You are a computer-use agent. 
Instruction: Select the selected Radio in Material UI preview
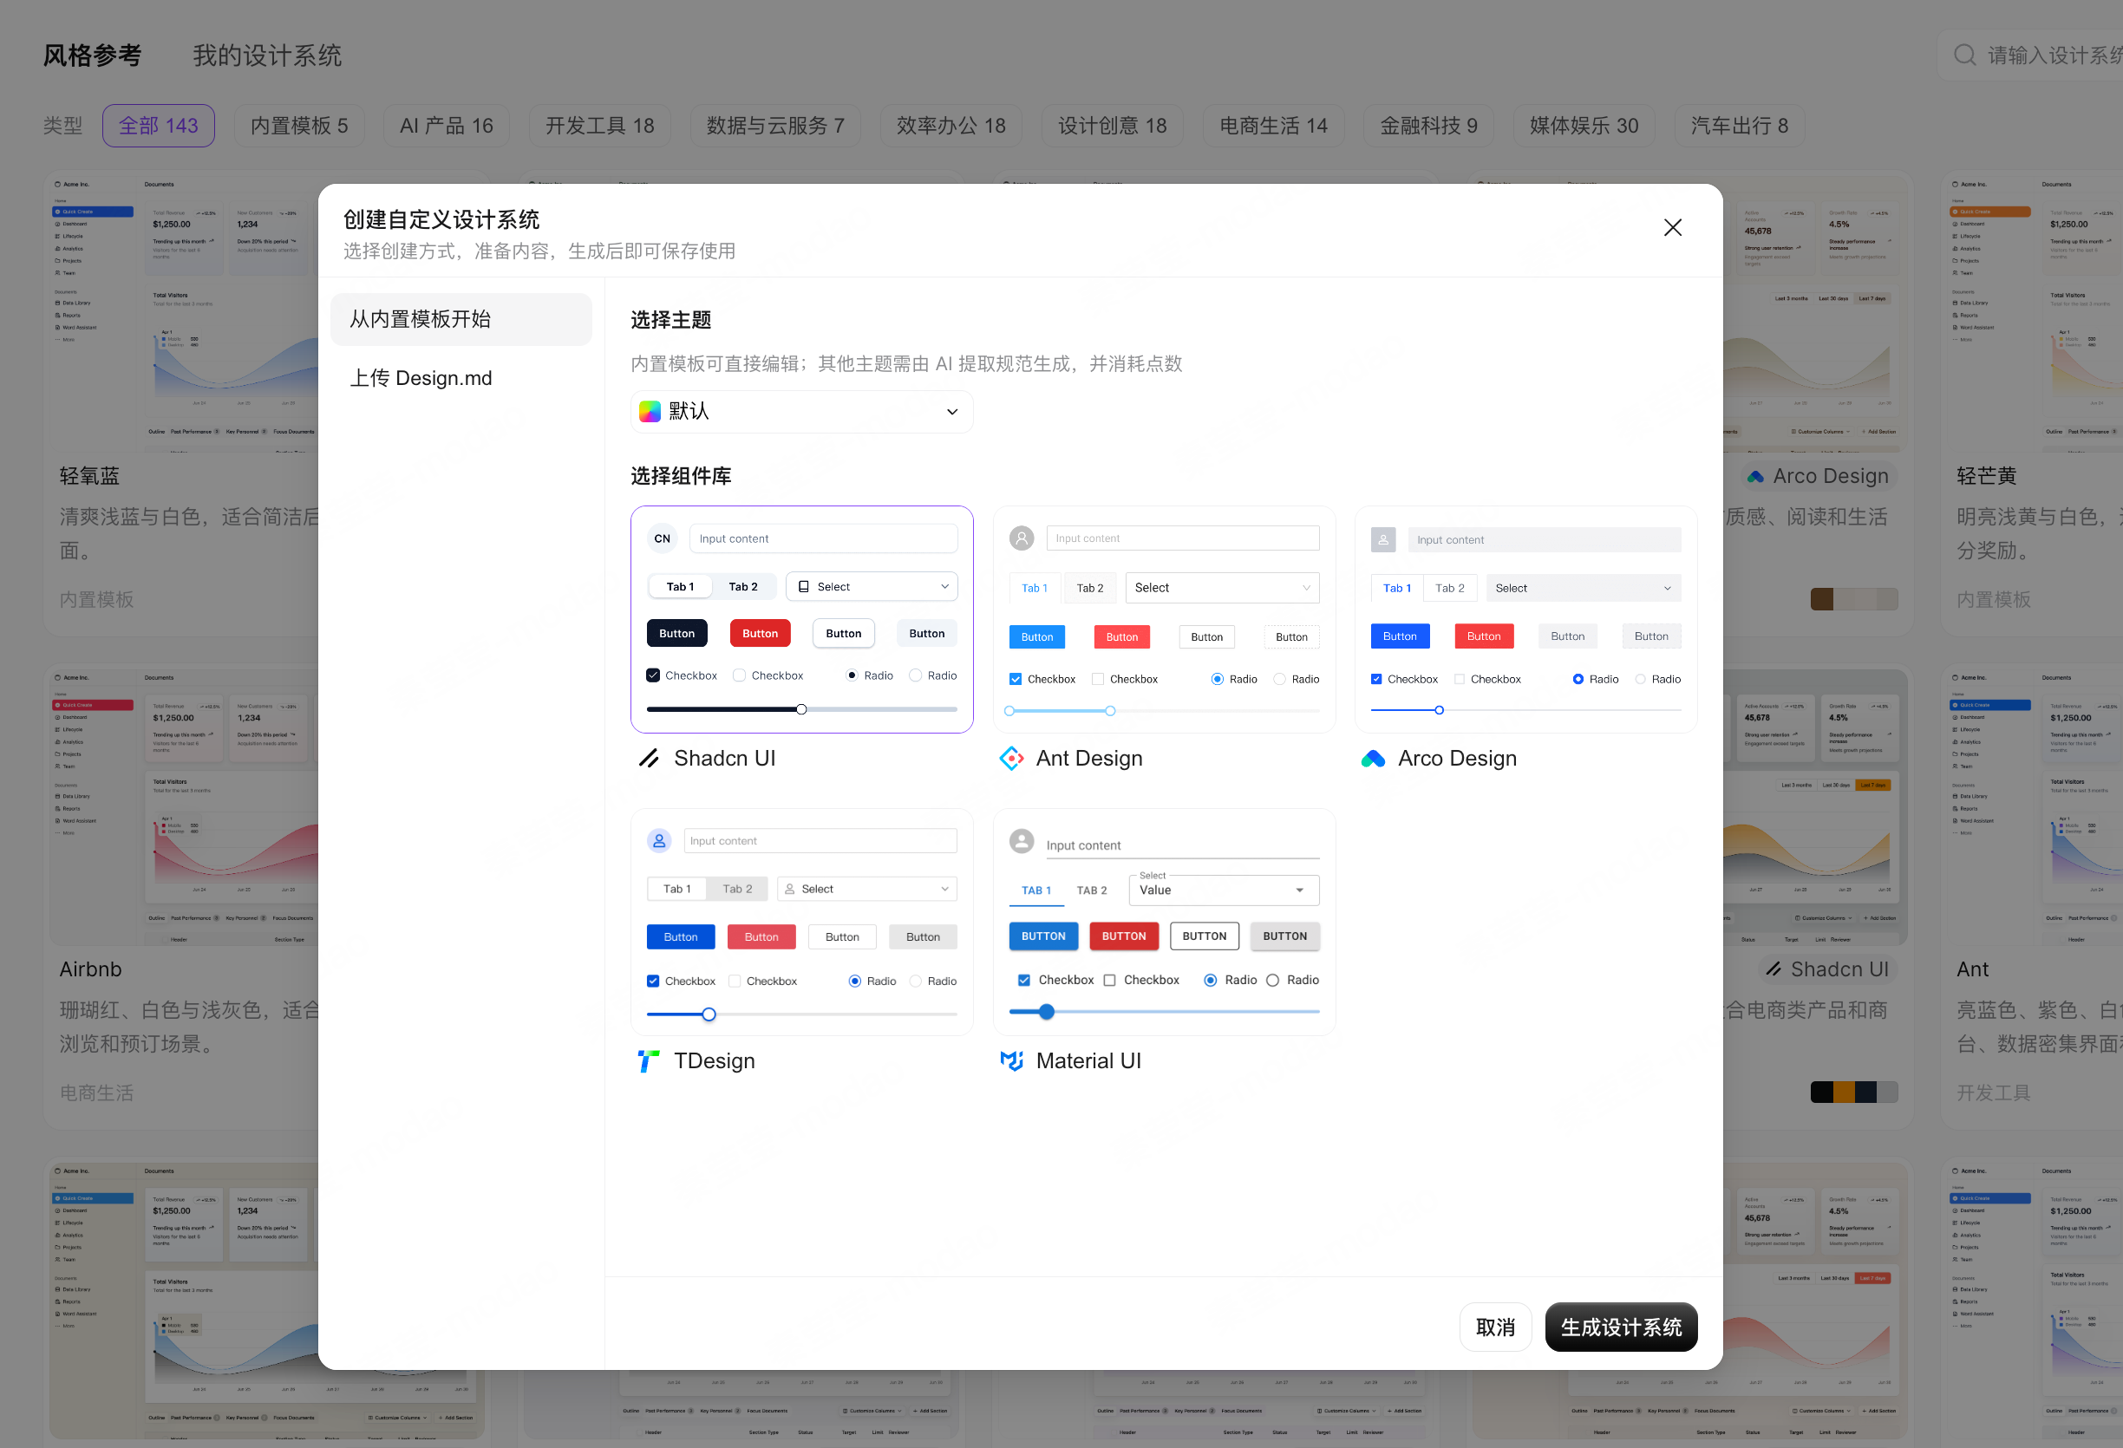[1211, 981]
